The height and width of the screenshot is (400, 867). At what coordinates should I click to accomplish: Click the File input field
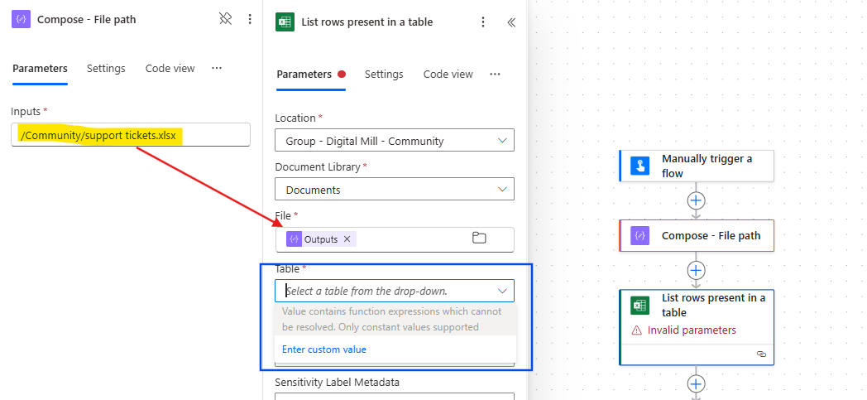click(395, 239)
